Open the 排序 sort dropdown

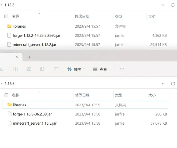tap(76, 69)
